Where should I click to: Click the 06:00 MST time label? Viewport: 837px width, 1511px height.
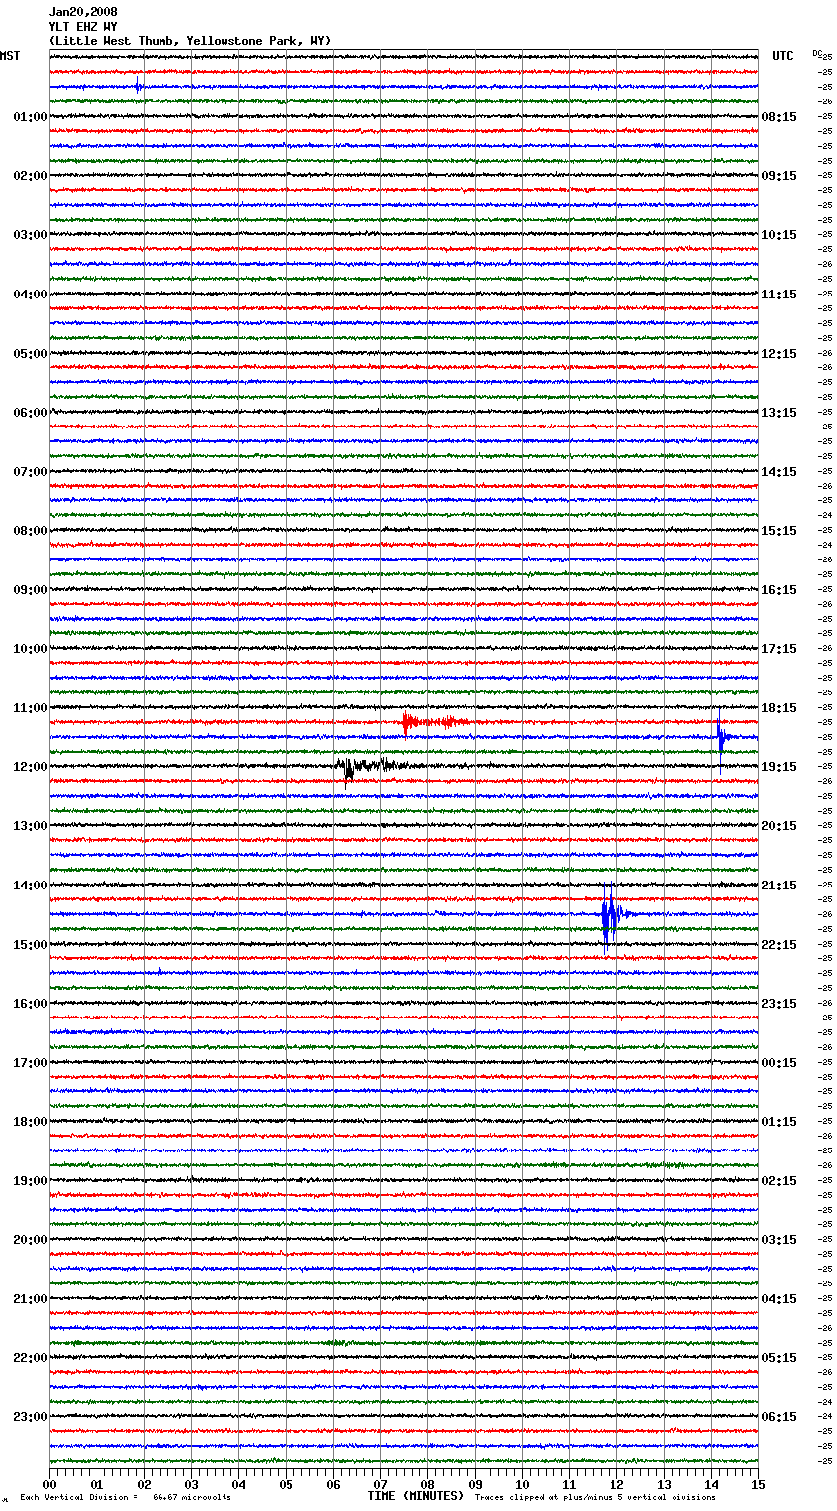coord(30,413)
